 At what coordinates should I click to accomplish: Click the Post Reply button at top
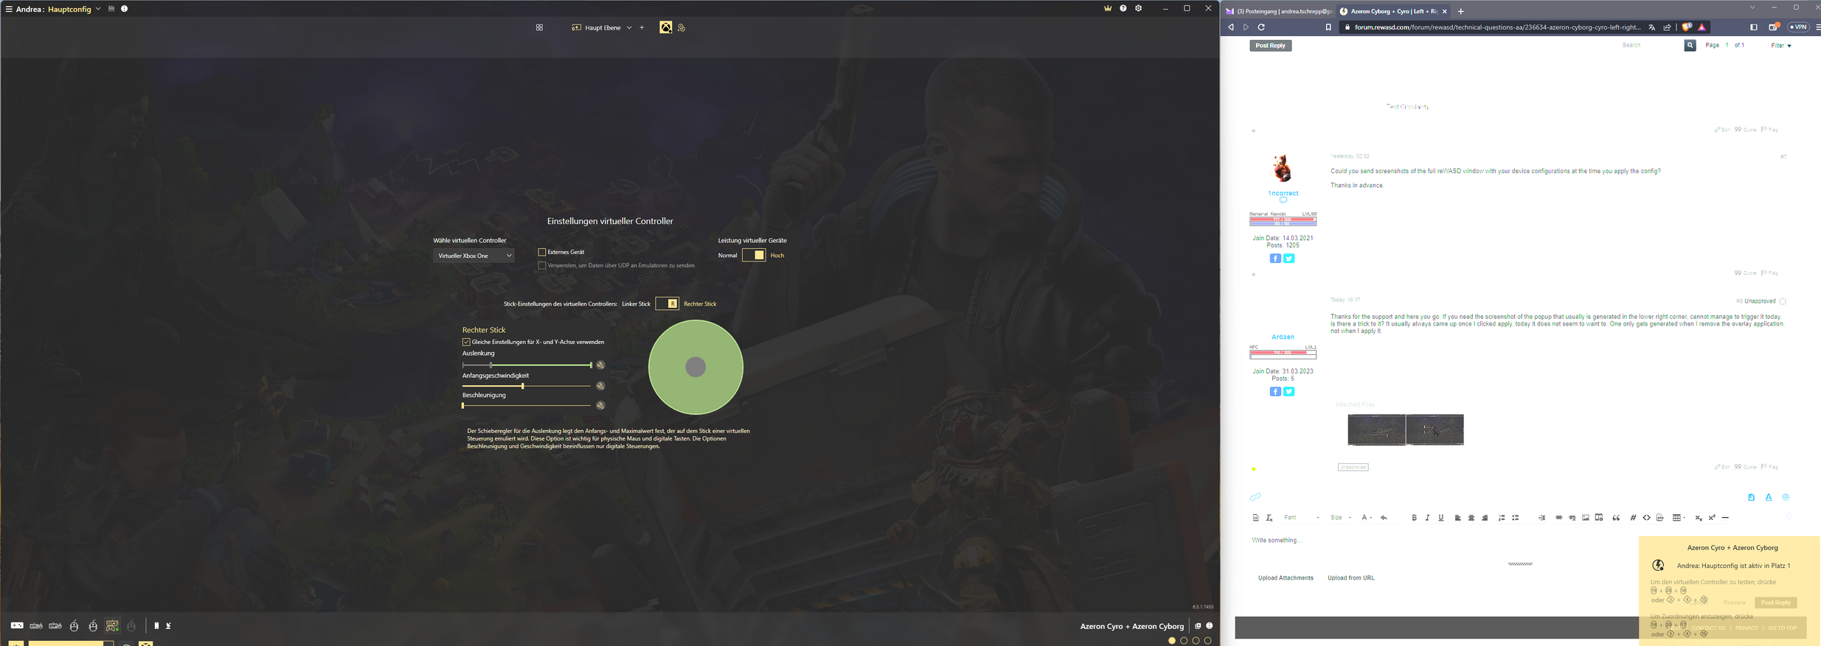[x=1270, y=46]
